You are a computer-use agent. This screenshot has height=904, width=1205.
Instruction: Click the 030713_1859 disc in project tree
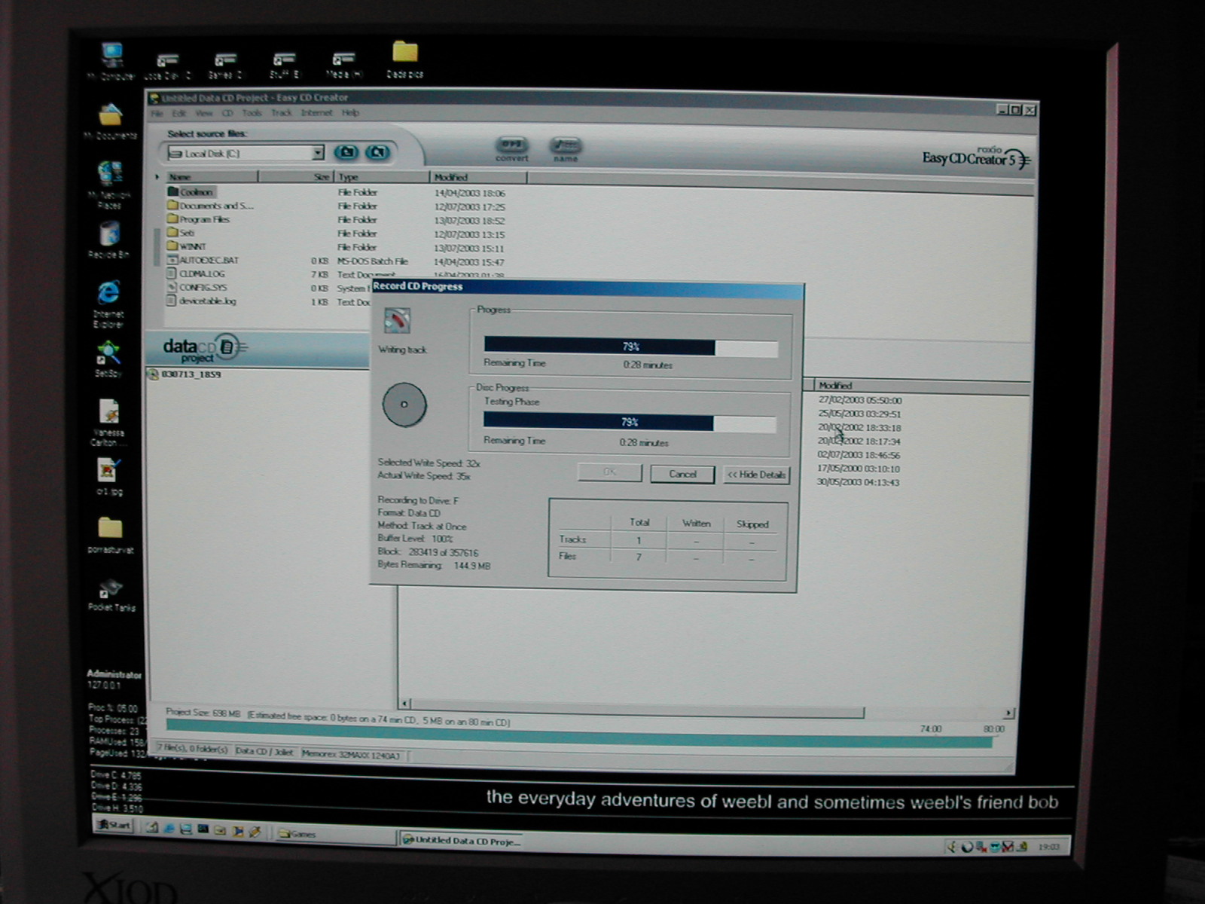191,374
